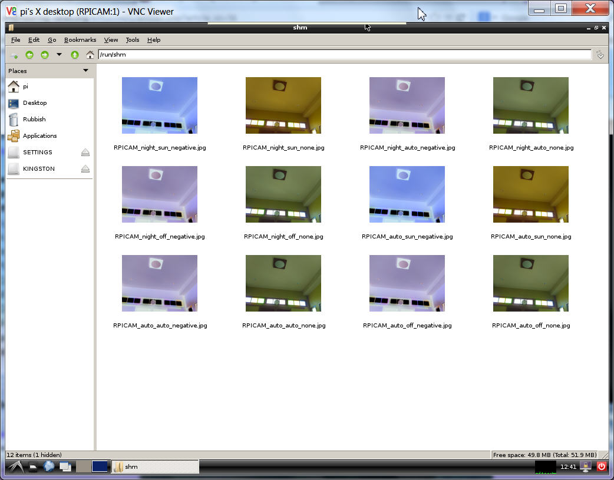Open Rubbish in the Places sidebar

coord(34,120)
